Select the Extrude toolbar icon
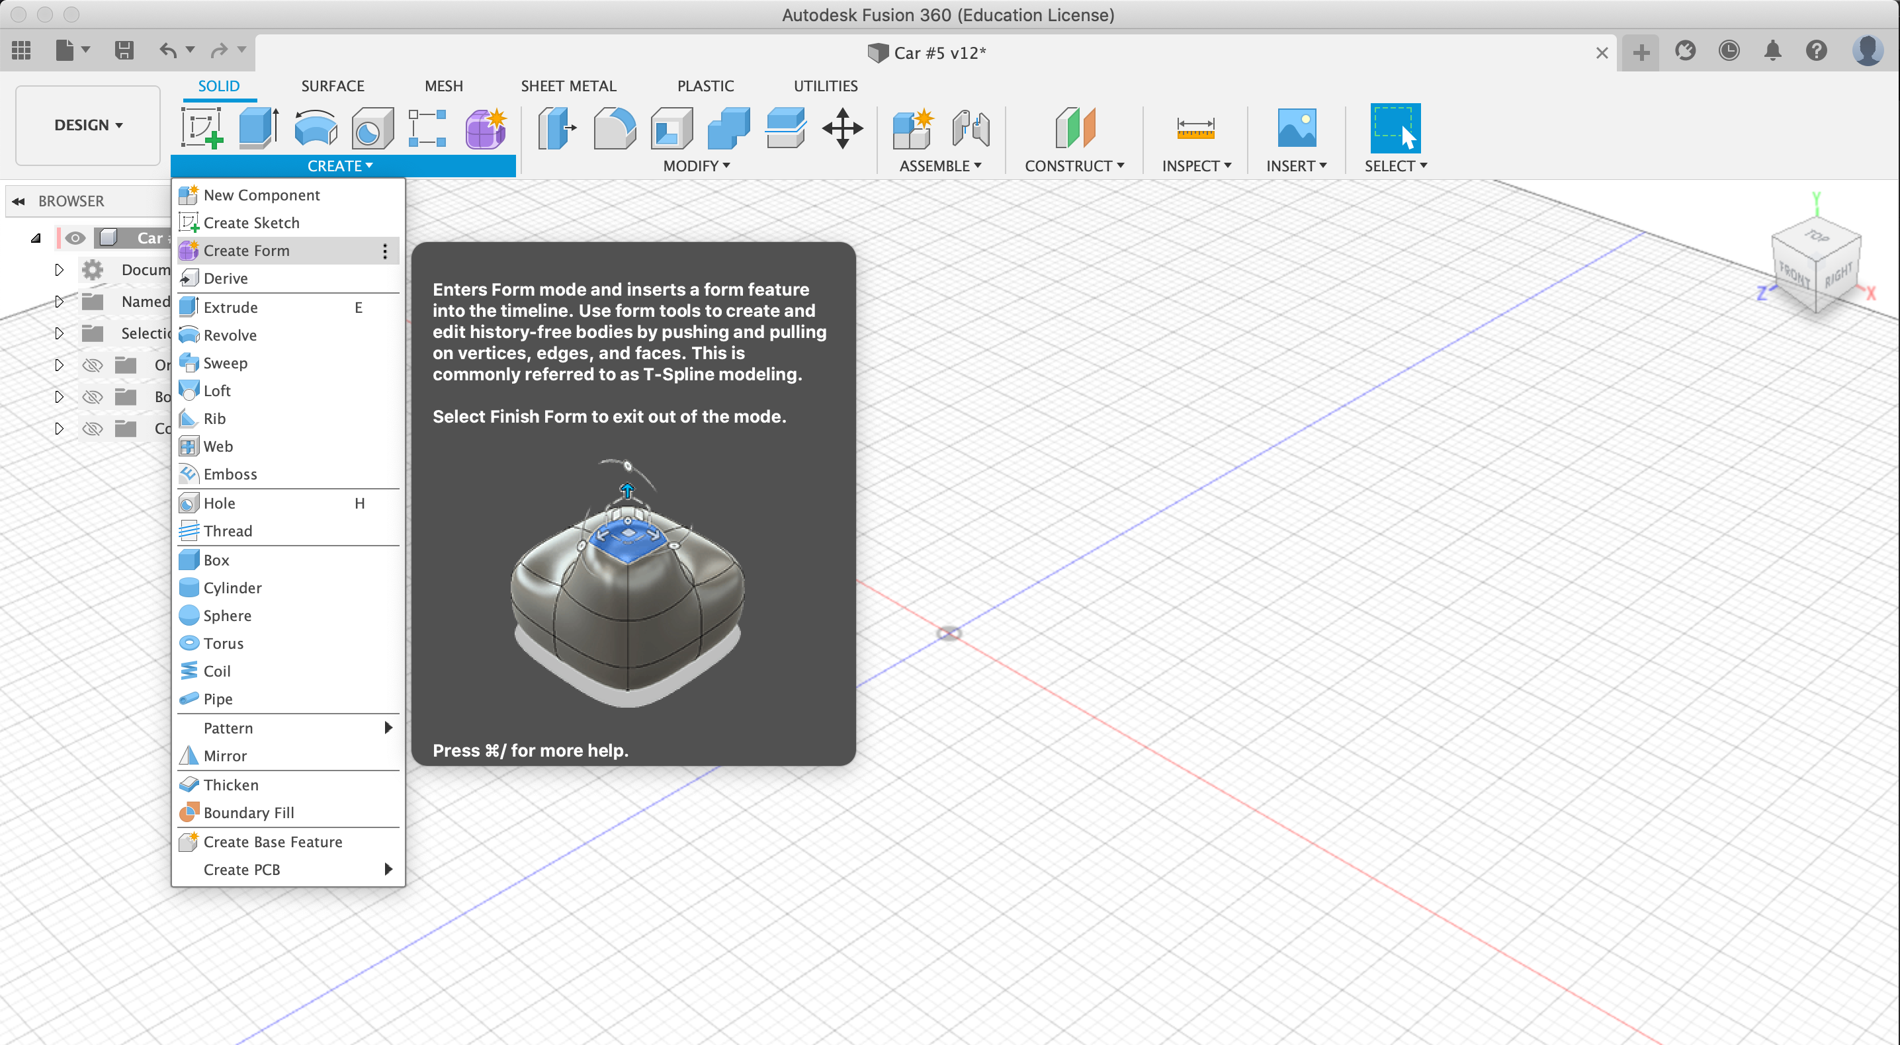Screen dimensions: 1900x1045 click(x=259, y=128)
